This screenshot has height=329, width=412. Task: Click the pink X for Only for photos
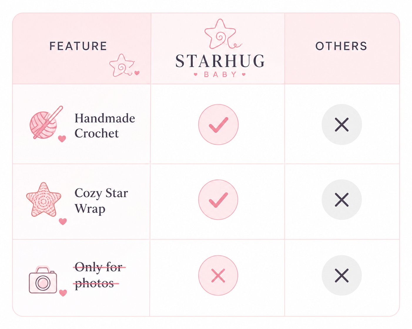[x=218, y=275]
